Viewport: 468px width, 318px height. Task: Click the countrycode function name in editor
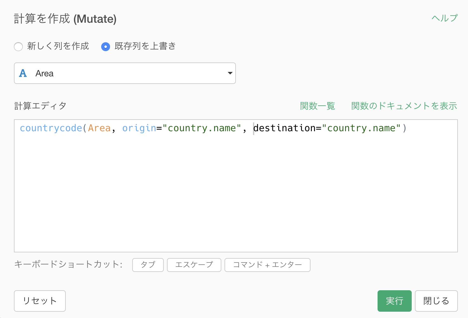tap(51, 128)
